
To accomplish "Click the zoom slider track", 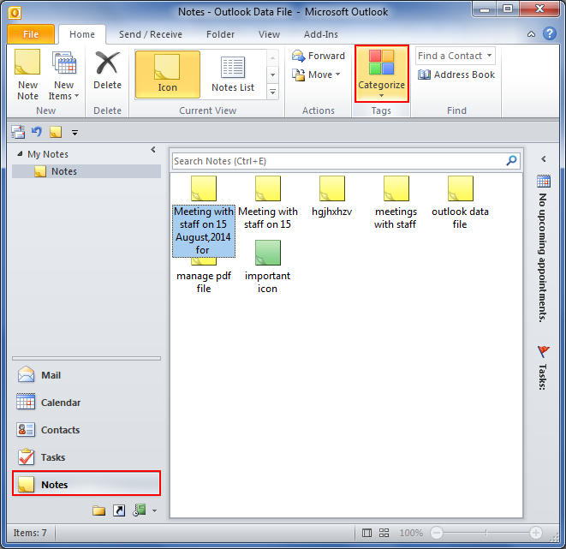I will click(x=486, y=533).
